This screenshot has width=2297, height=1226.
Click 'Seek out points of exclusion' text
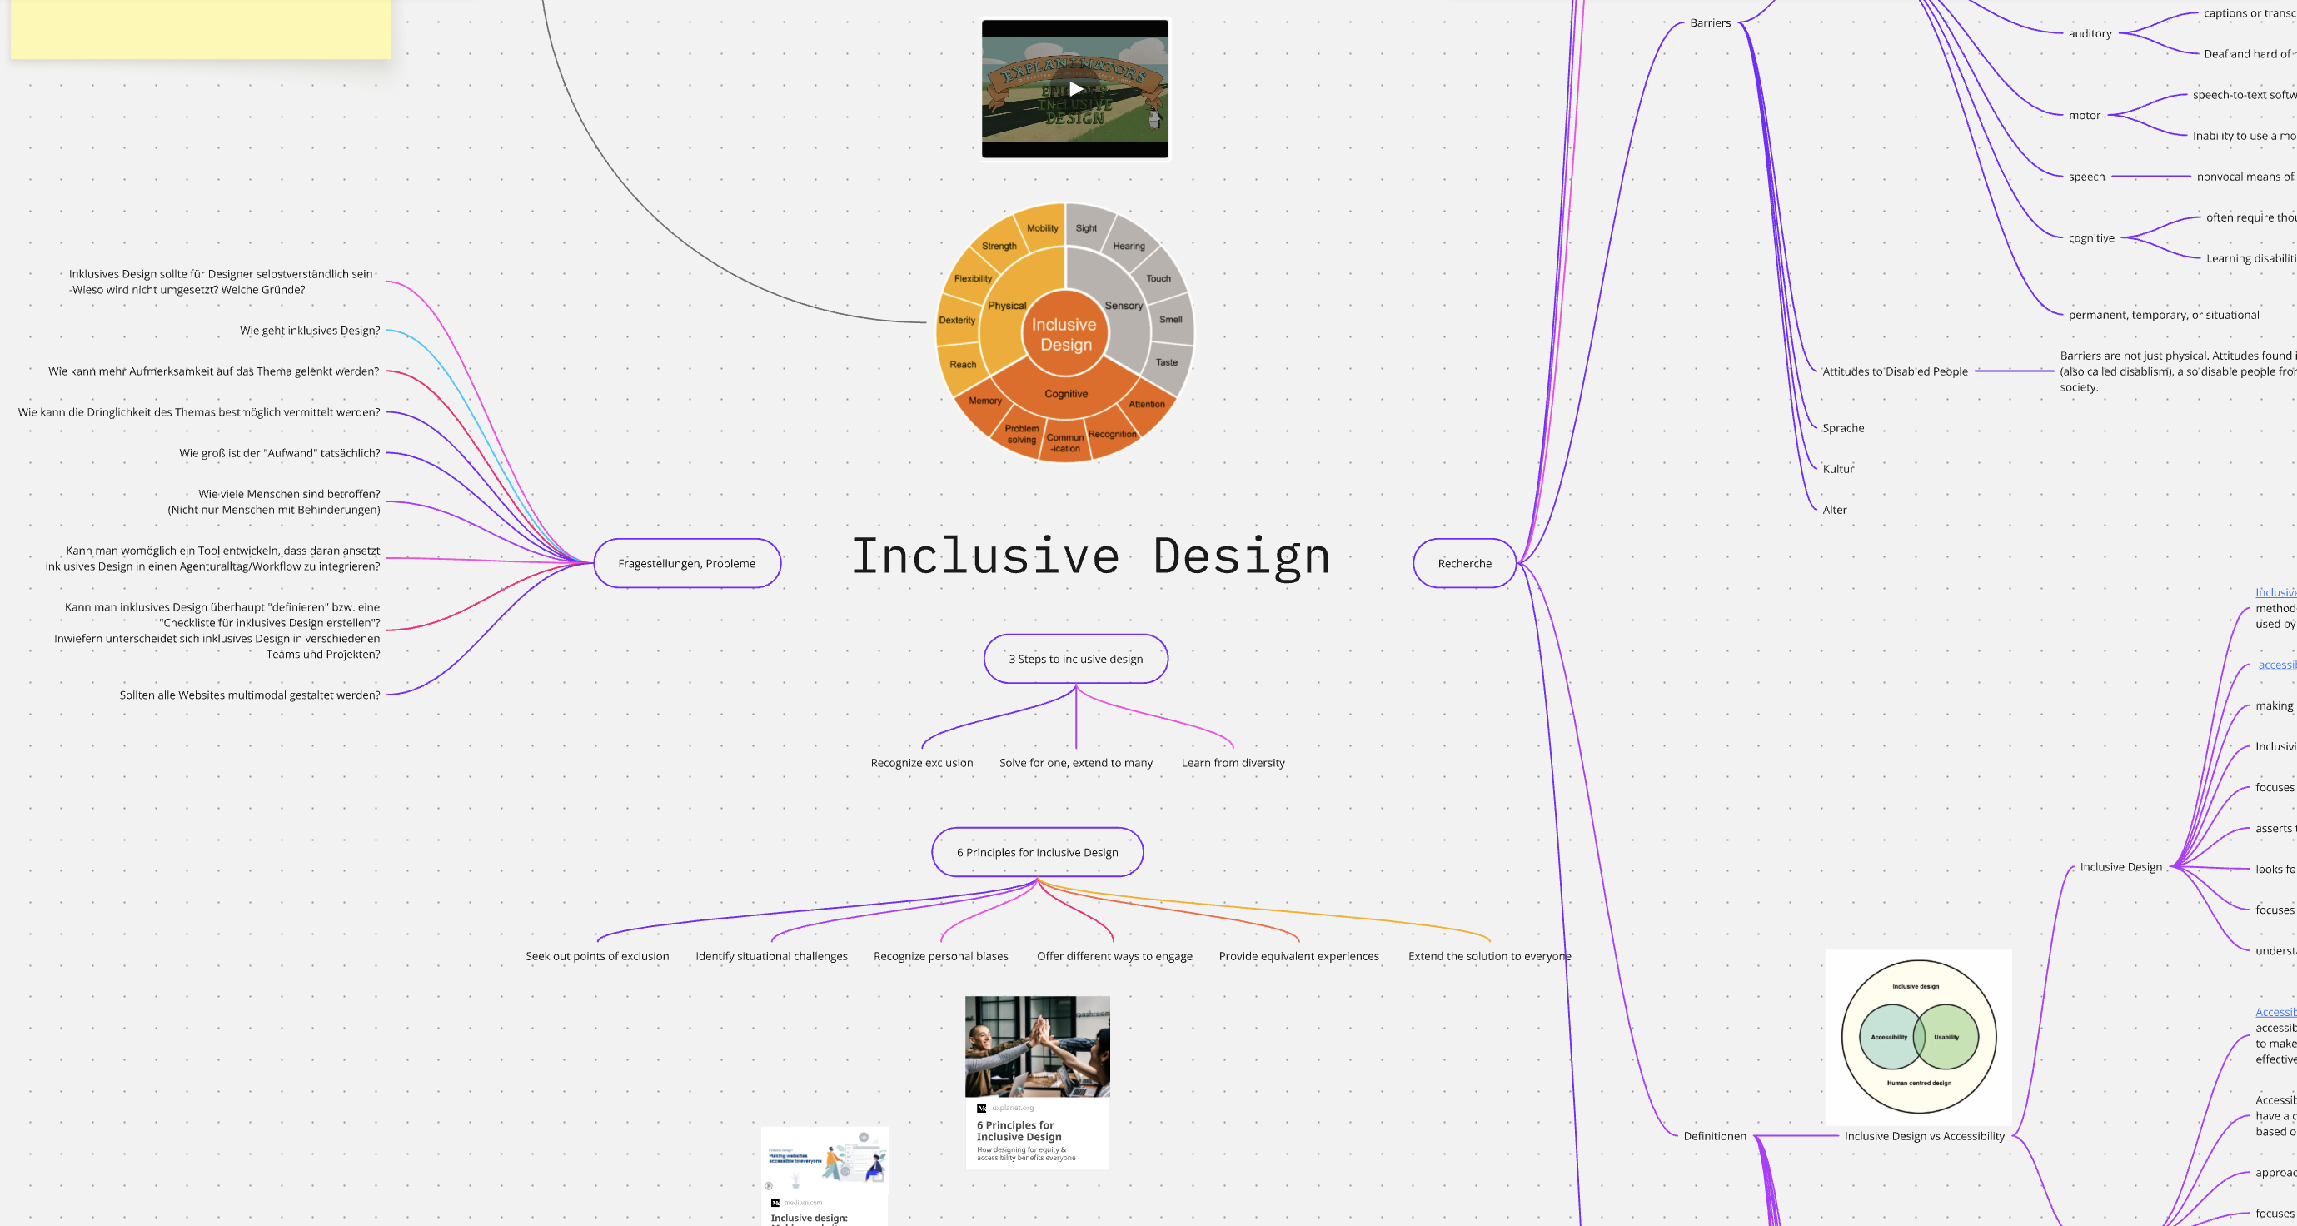[597, 956]
